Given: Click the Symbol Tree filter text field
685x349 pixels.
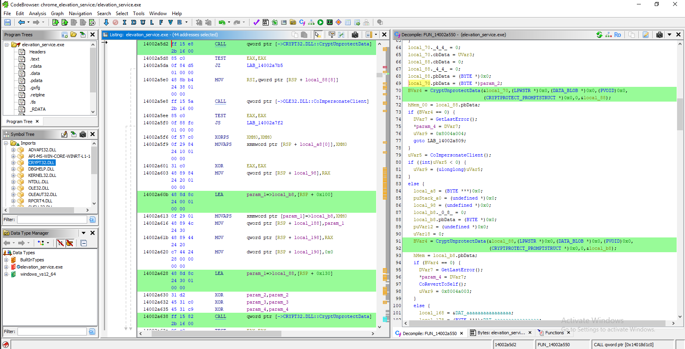Looking at the screenshot, I should click(x=52, y=220).
